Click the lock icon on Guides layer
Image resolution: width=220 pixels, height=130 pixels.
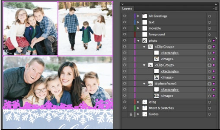pyautogui.click(x=131, y=114)
